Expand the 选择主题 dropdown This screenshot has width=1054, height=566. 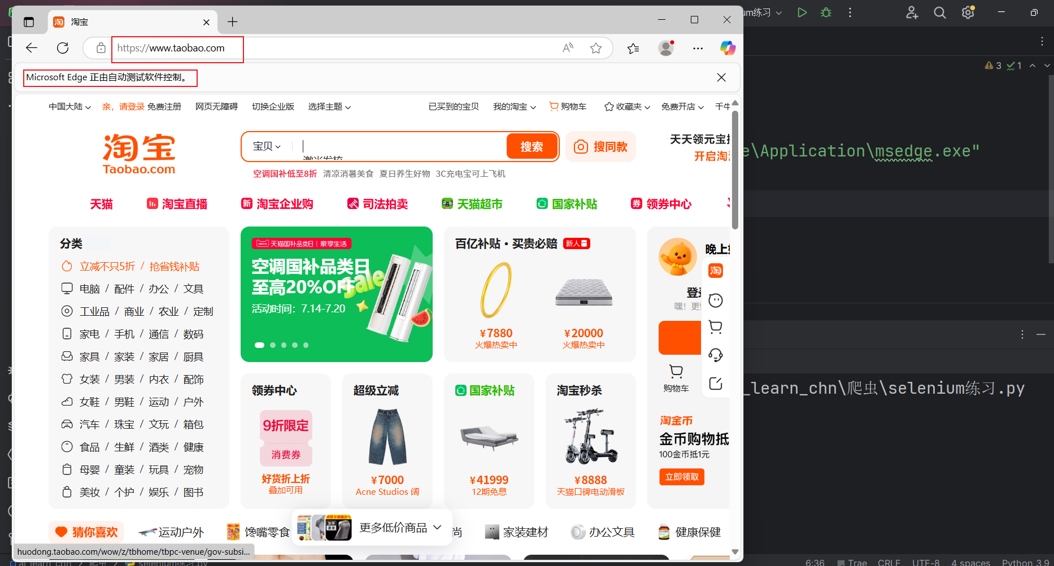(x=329, y=107)
